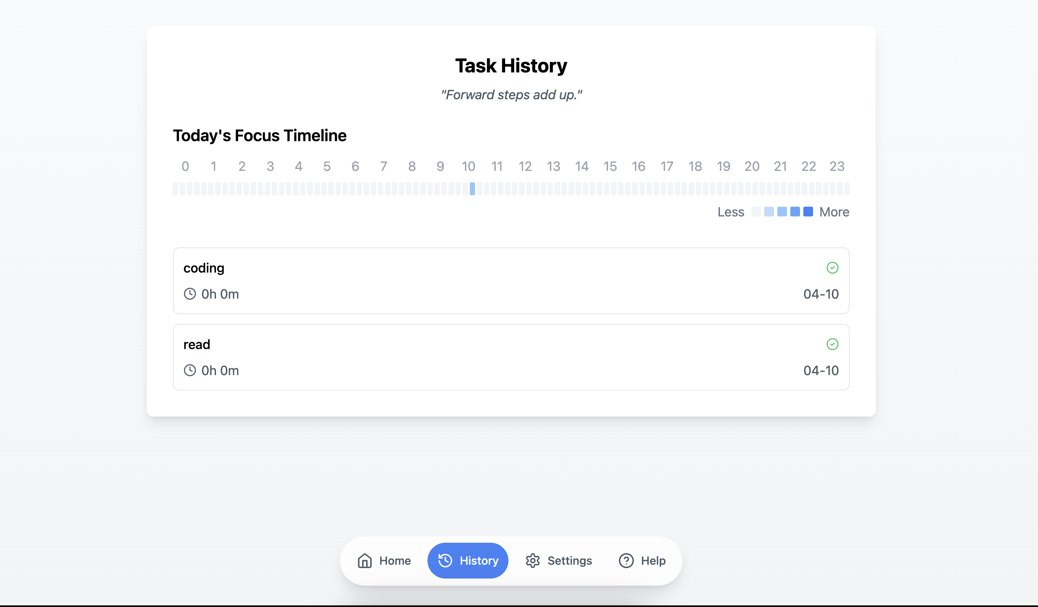
Task: Click the second lightest blue legend swatch
Action: 782,212
